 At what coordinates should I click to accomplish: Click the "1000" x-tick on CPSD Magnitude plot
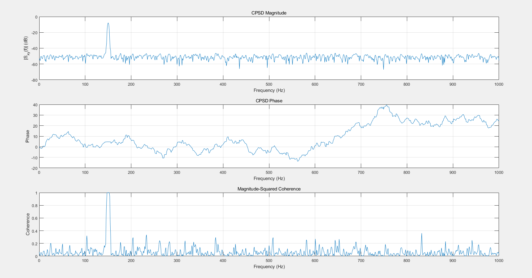click(499, 84)
